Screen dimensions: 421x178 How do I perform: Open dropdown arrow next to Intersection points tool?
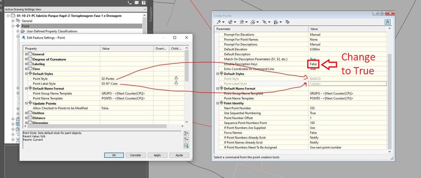(x=235, y=22)
